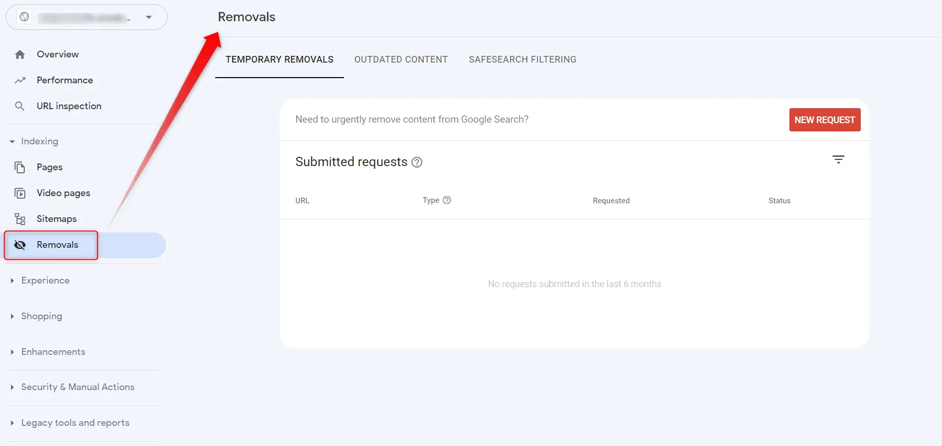The image size is (942, 446).
Task: Open the Performance report link
Action: point(65,80)
